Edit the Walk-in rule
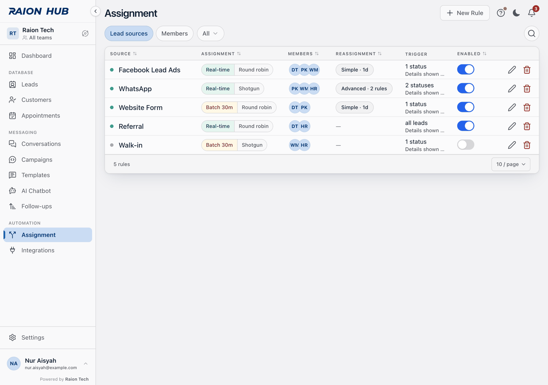This screenshot has width=548, height=385. point(512,145)
